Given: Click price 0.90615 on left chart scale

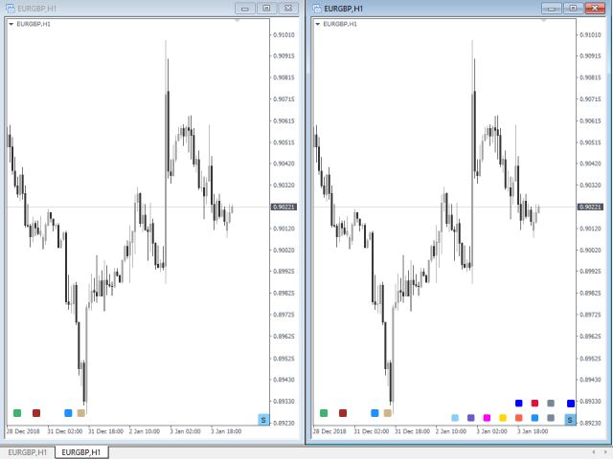Looking at the screenshot, I should pyautogui.click(x=284, y=121).
